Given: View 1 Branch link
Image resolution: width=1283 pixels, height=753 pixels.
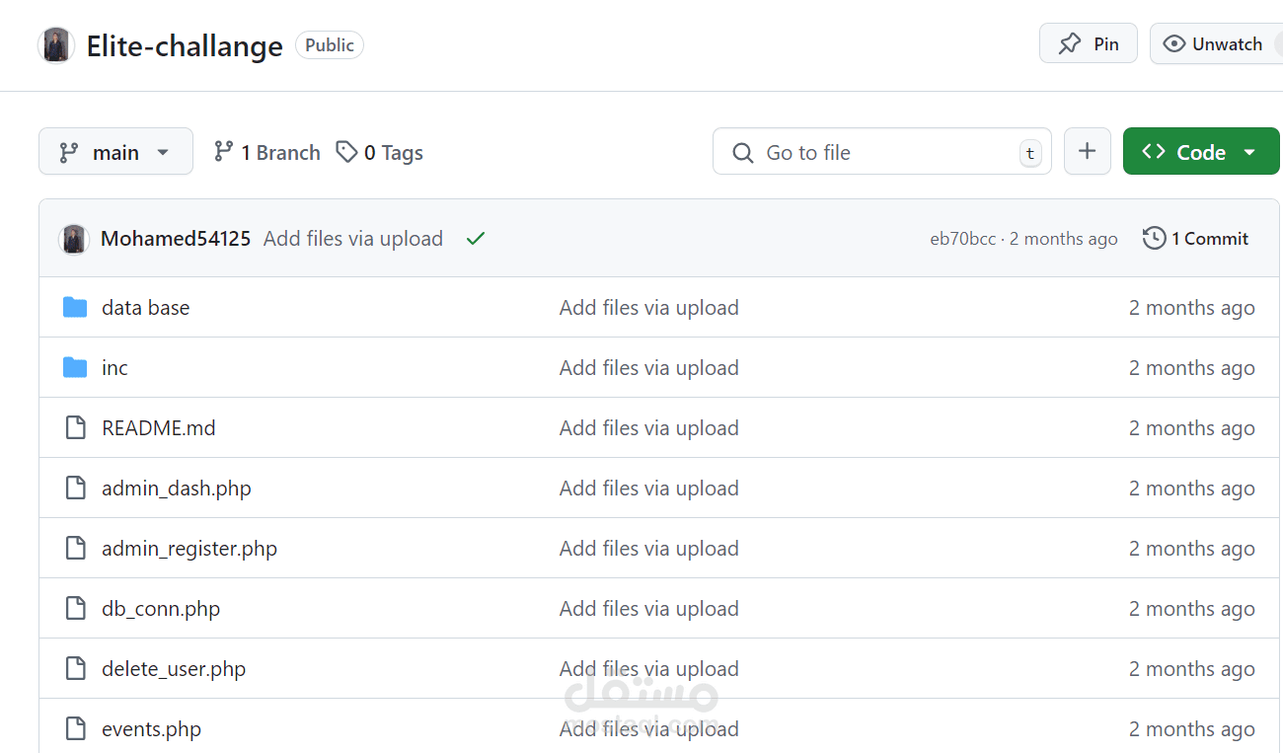Looking at the screenshot, I should click(267, 152).
